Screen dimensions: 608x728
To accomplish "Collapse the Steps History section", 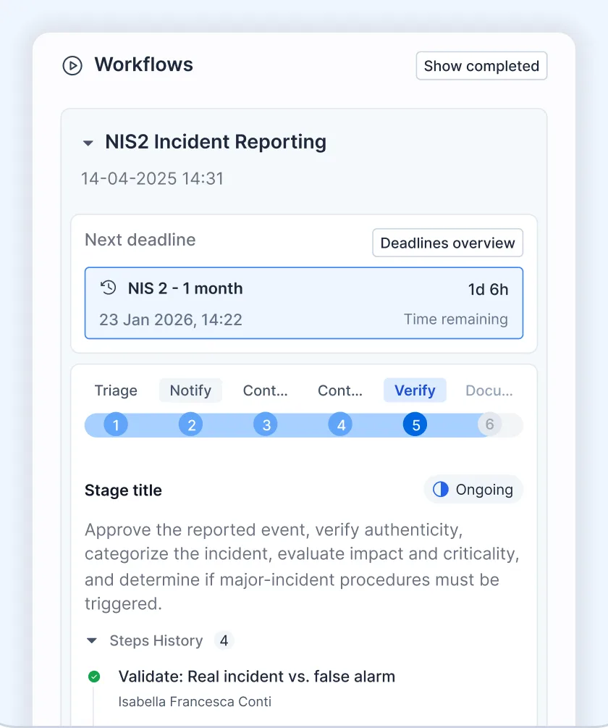I will (92, 641).
